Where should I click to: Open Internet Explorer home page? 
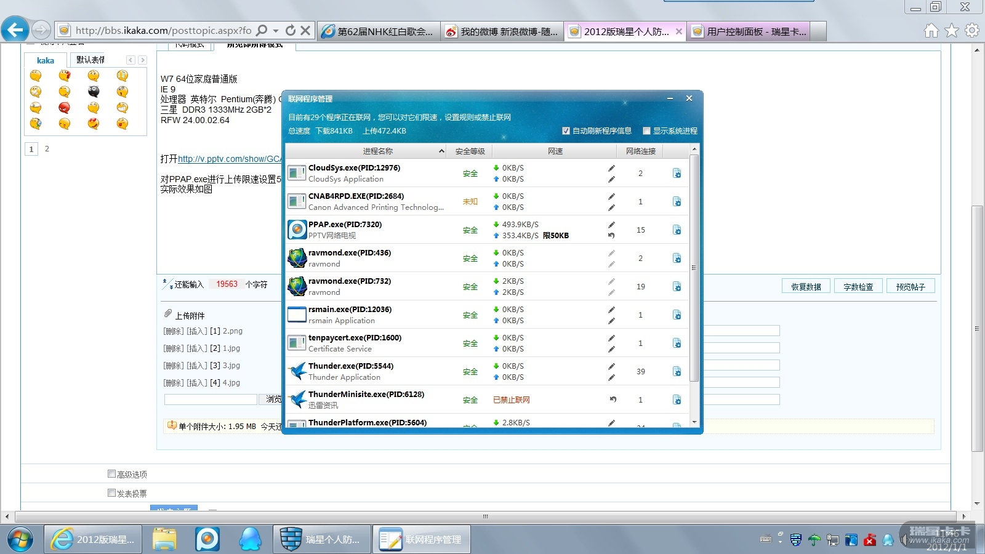[931, 30]
